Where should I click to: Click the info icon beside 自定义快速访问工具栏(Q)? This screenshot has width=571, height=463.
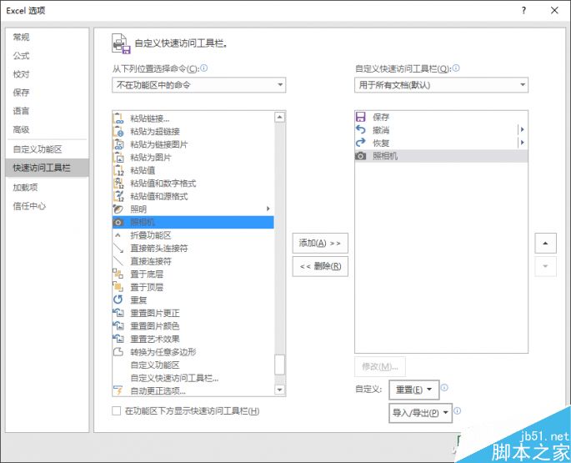[456, 68]
